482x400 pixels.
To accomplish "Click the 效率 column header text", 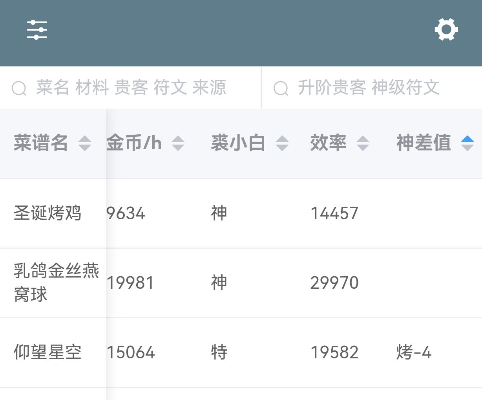I will (328, 143).
